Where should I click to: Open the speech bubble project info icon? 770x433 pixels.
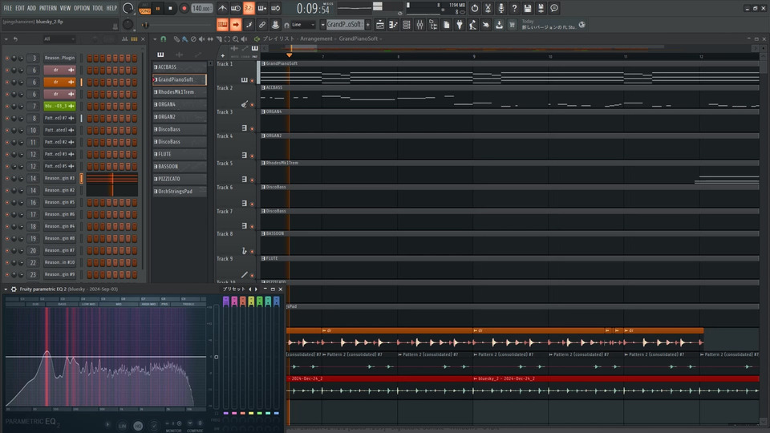[x=554, y=8]
